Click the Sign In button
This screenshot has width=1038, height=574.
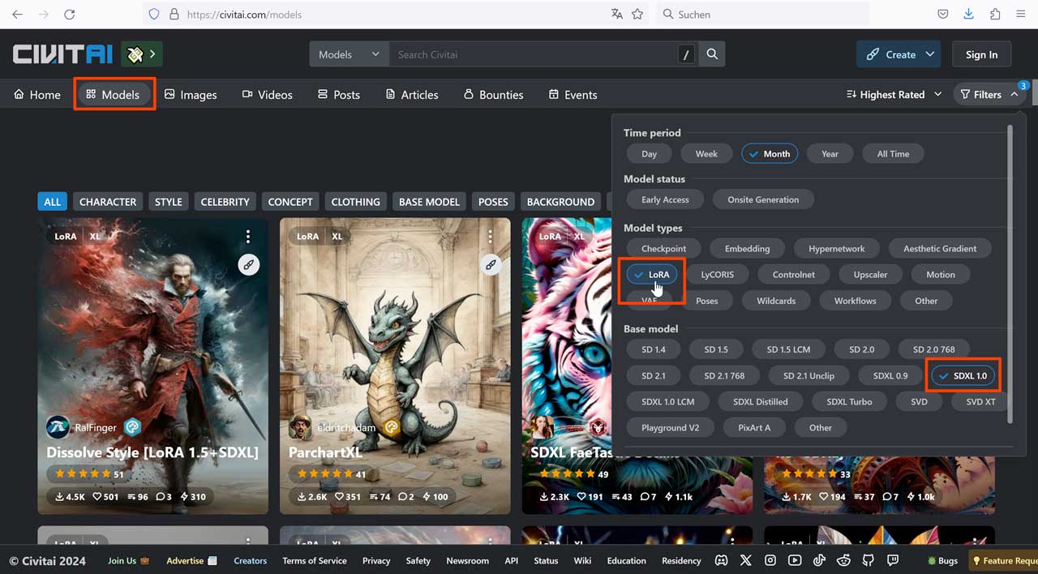click(981, 54)
